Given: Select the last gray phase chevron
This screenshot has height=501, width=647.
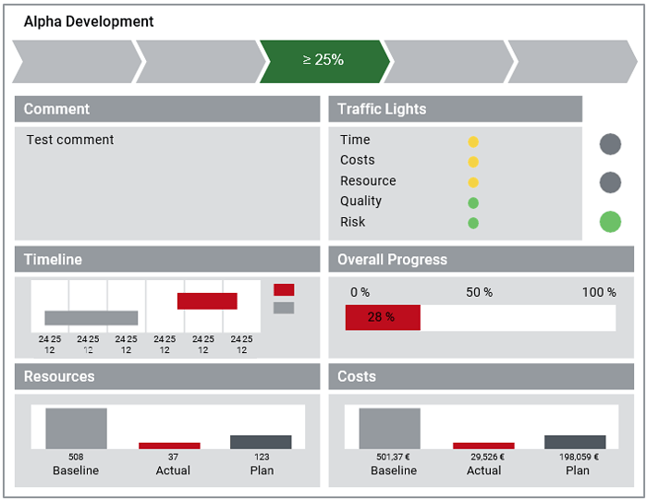Looking at the screenshot, I should click(573, 62).
